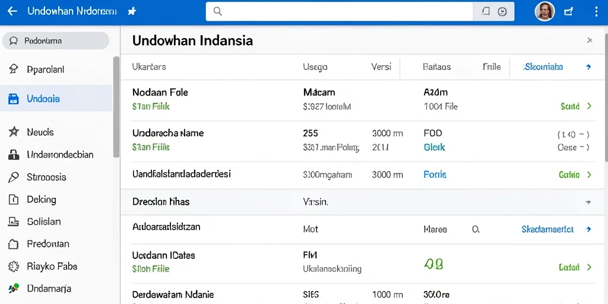
Task: Click the Macam cell
Action: tap(319, 93)
